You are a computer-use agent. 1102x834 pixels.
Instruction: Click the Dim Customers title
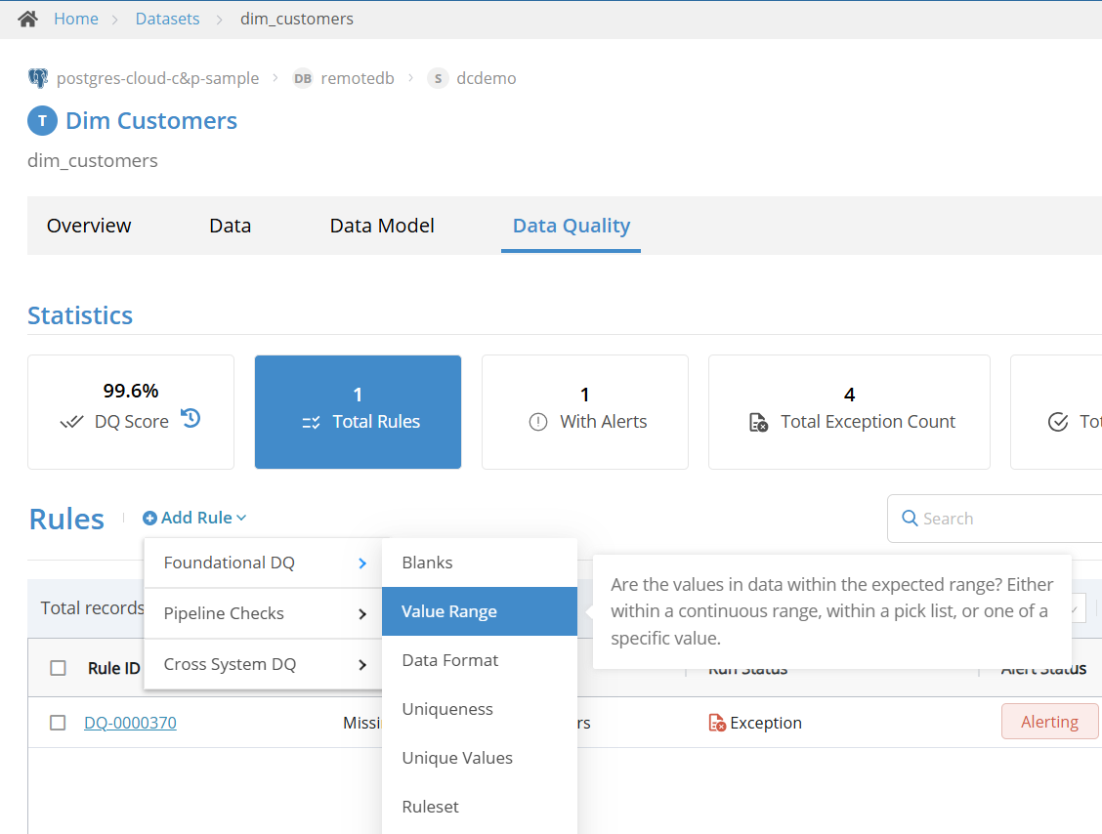(x=151, y=121)
